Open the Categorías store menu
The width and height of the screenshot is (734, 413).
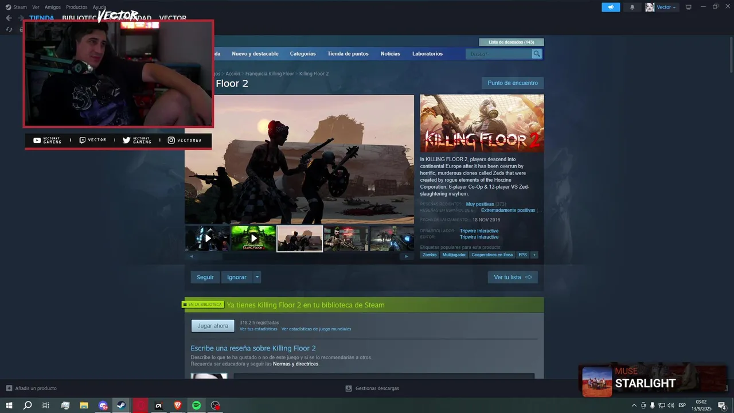pos(303,54)
